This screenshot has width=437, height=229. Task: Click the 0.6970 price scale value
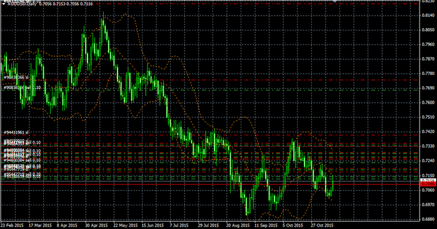[428, 205]
